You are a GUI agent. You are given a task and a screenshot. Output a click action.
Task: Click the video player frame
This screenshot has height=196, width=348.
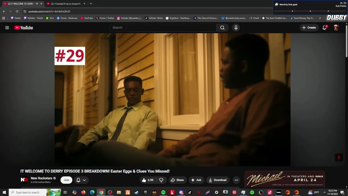pos(172,100)
